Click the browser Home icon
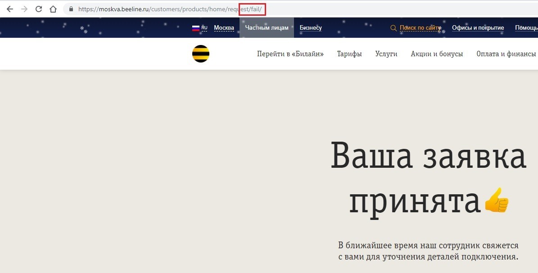 [x=53, y=9]
